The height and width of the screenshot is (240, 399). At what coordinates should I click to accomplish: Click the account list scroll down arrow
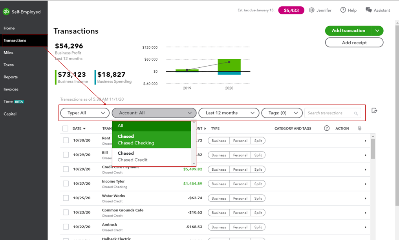pos(194,164)
